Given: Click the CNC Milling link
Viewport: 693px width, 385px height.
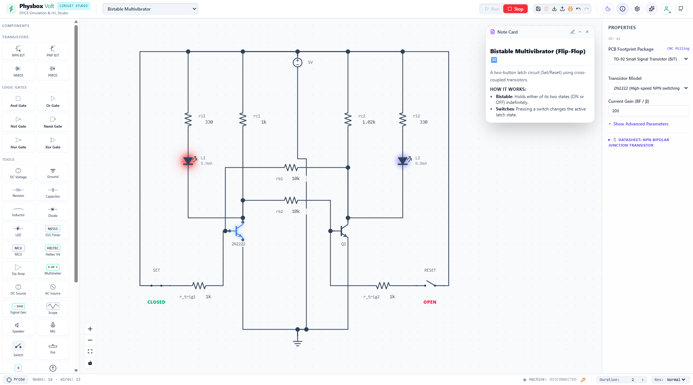Looking at the screenshot, I should coord(678,48).
